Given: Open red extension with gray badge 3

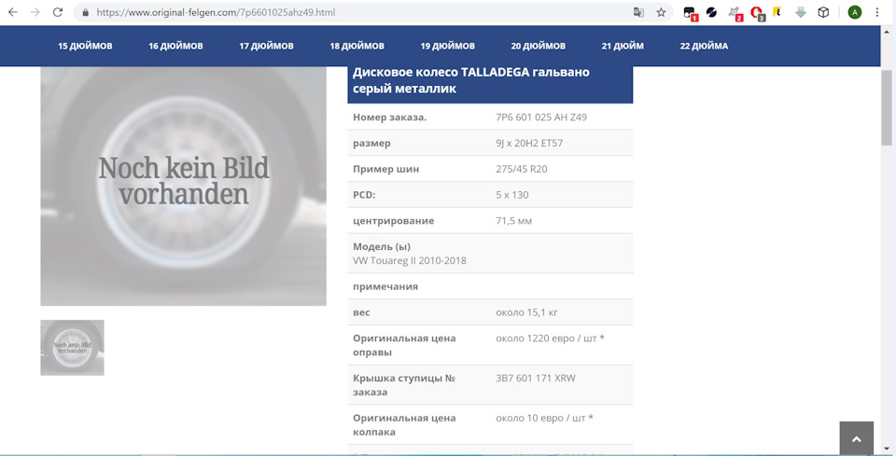Looking at the screenshot, I should (x=758, y=13).
